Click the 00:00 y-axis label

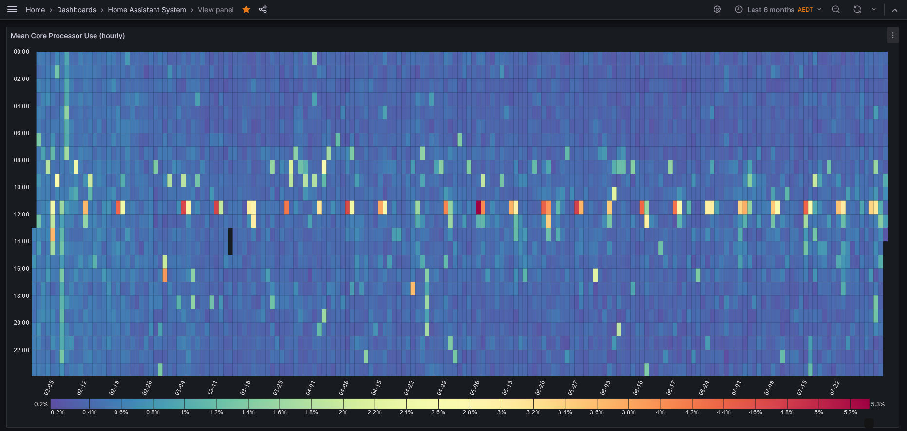(21, 52)
